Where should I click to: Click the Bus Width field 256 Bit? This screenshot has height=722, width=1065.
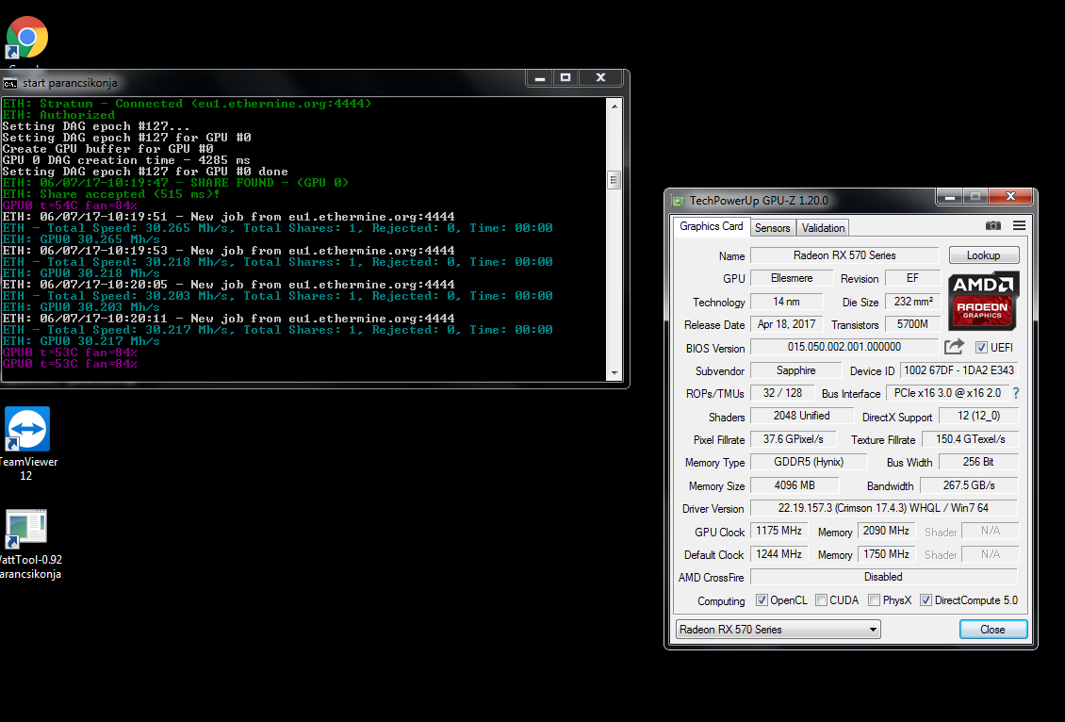[978, 462]
